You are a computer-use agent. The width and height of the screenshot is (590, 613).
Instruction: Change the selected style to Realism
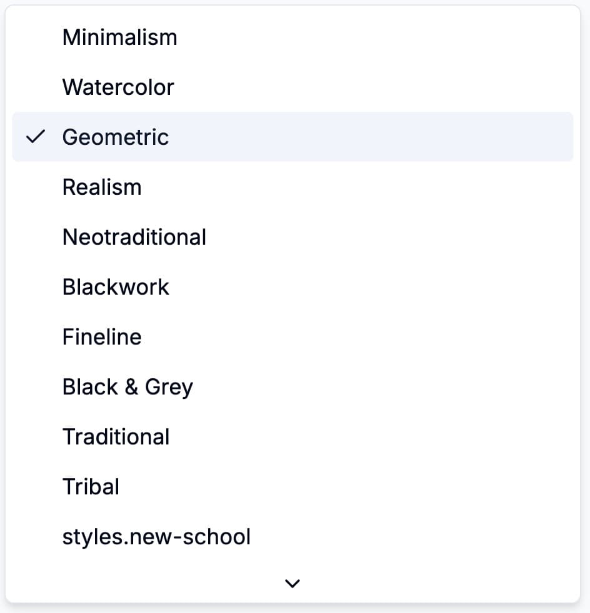102,187
